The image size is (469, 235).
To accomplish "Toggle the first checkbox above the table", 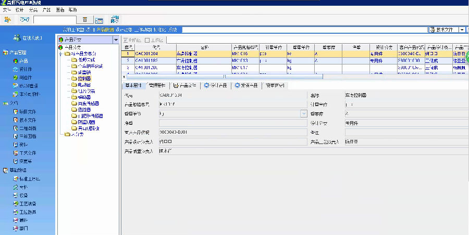I will tap(125, 40).
